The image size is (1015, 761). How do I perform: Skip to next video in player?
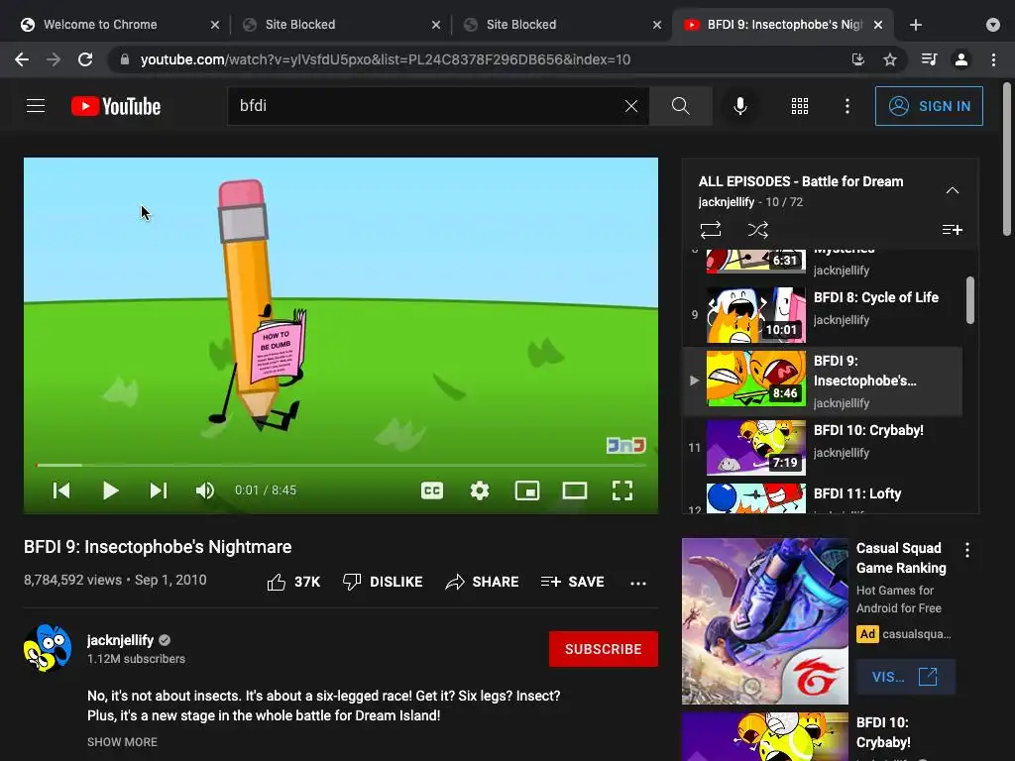tap(159, 490)
